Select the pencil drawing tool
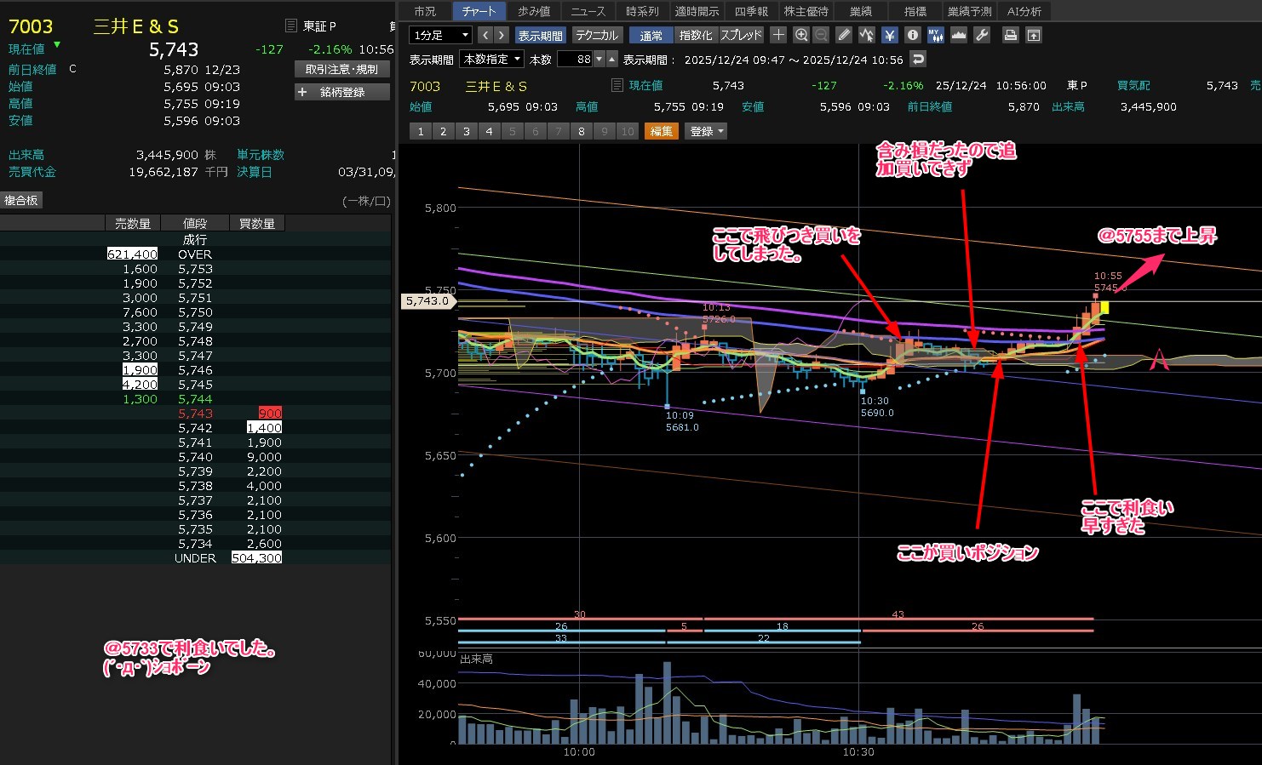Image resolution: width=1262 pixels, height=765 pixels. click(x=844, y=35)
